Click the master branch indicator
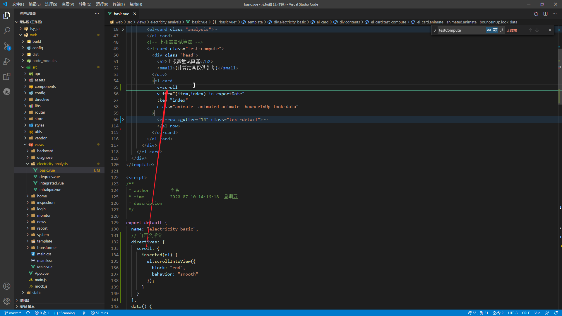 [13, 313]
